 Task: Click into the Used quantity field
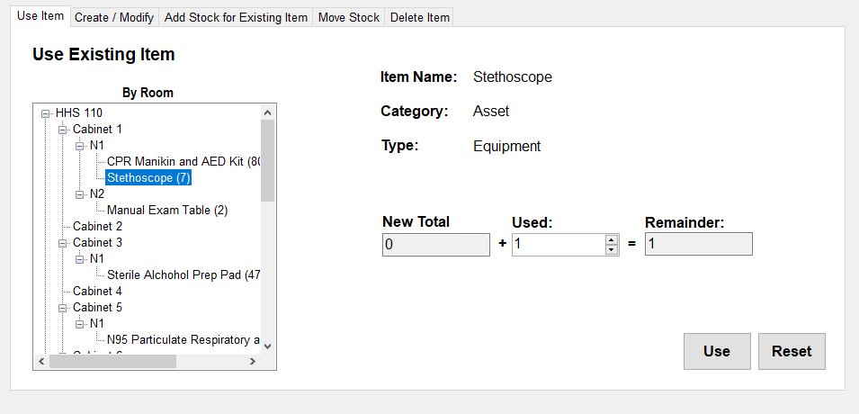tap(559, 245)
